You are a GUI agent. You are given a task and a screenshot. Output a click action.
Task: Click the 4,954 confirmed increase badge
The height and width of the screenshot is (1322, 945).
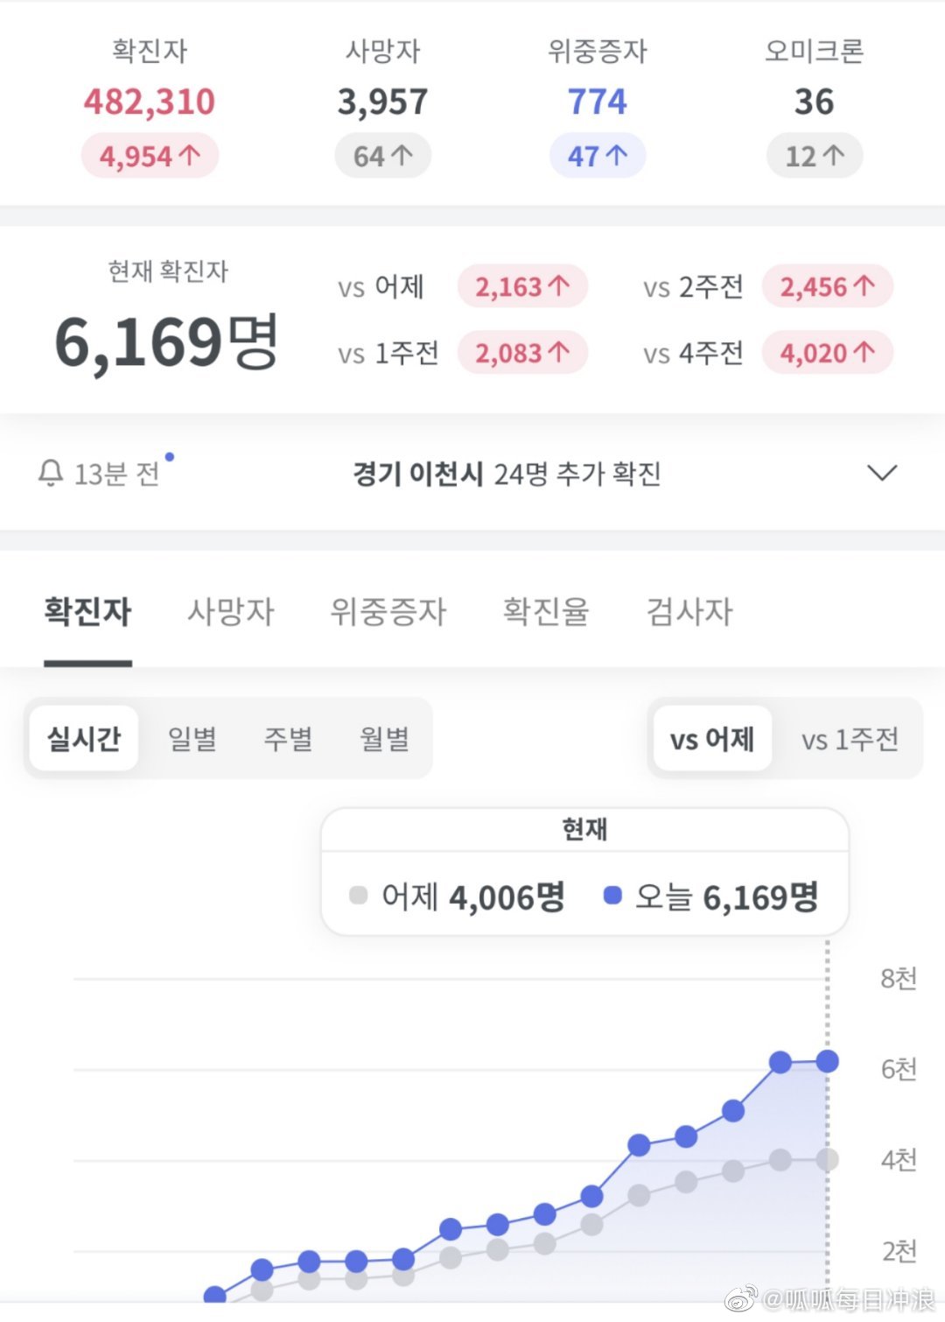[x=150, y=157]
